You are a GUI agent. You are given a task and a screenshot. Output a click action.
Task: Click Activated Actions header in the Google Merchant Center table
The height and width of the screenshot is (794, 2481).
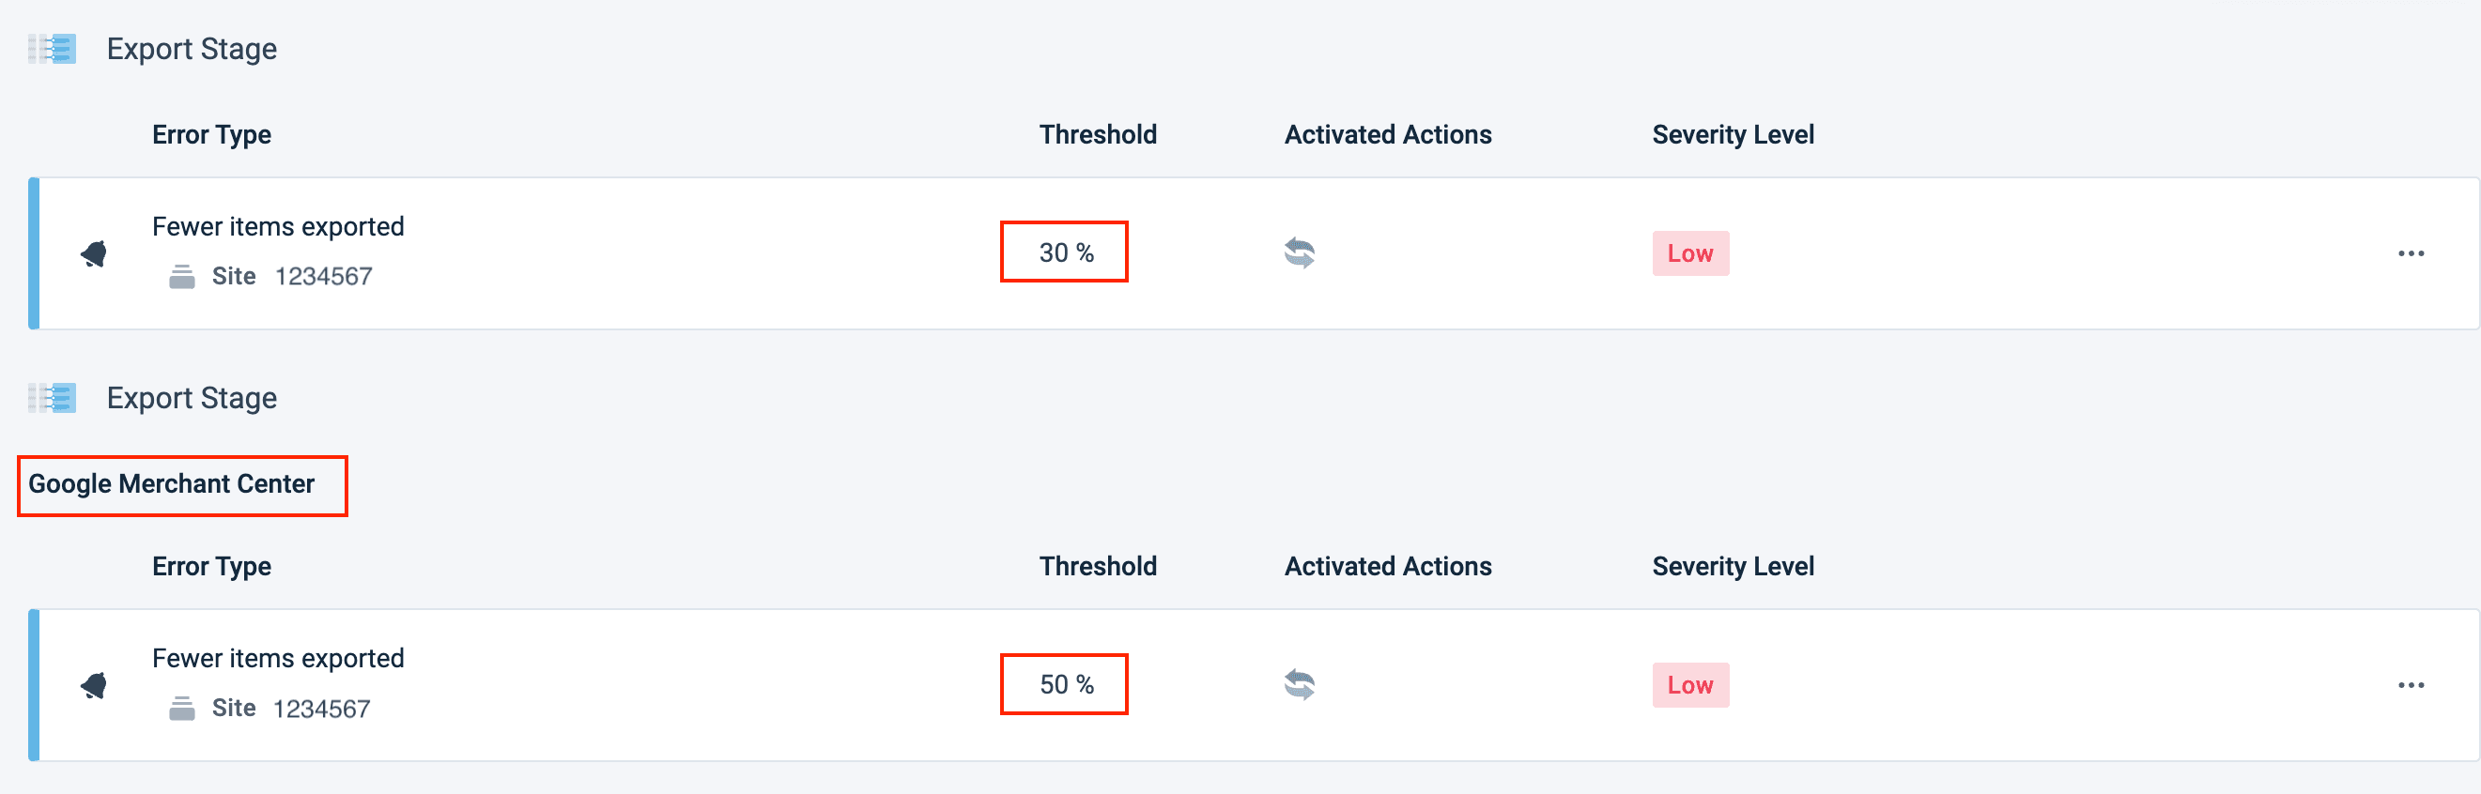coord(1388,567)
